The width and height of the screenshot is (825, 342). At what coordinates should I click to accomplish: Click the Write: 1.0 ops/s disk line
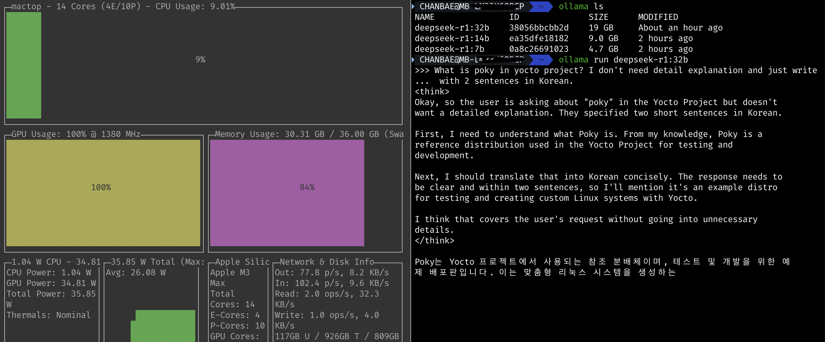(327, 320)
